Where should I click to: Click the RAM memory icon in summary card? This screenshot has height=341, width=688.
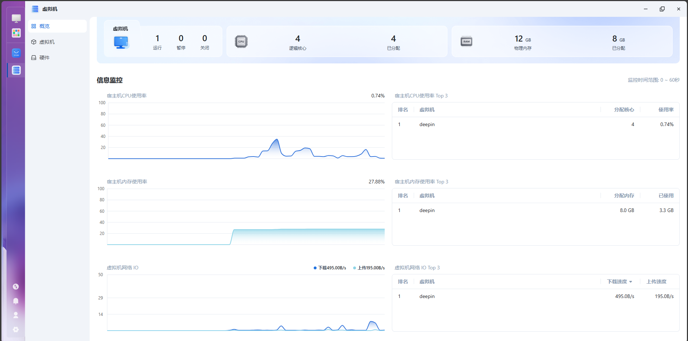click(466, 42)
